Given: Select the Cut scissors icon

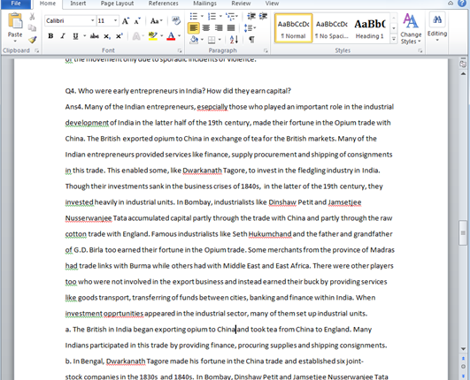Looking at the screenshot, I should [32, 17].
